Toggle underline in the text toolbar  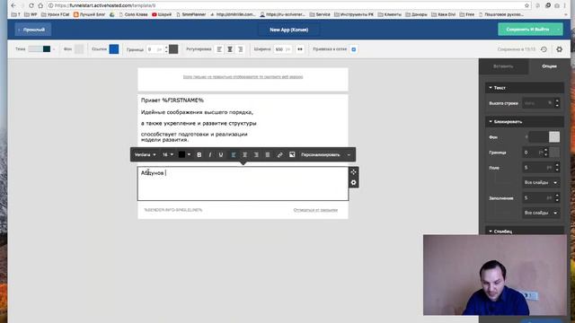221,154
